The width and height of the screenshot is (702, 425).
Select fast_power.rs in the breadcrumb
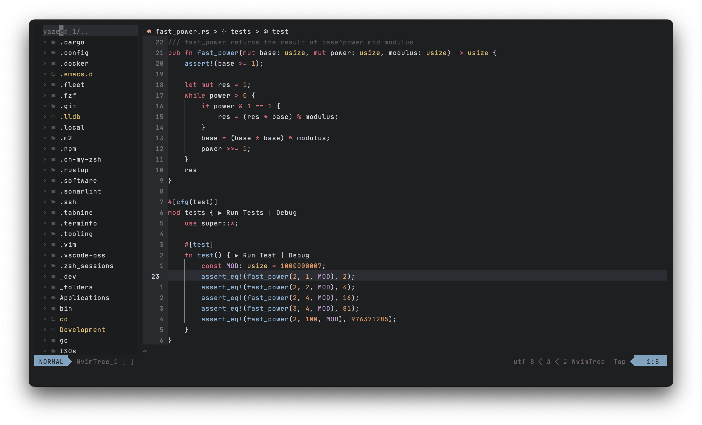pos(182,32)
